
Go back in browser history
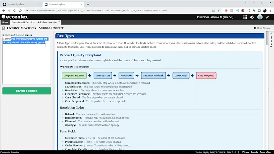click(4, 11)
